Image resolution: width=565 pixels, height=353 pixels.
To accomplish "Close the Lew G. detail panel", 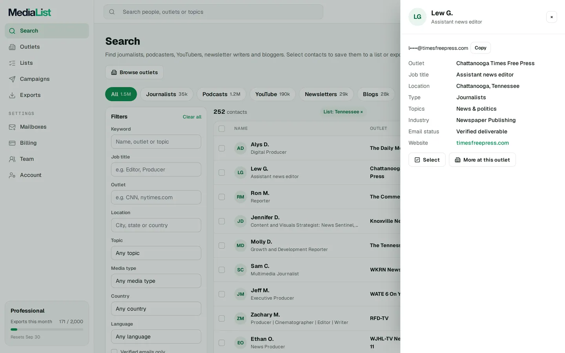I will (x=552, y=17).
